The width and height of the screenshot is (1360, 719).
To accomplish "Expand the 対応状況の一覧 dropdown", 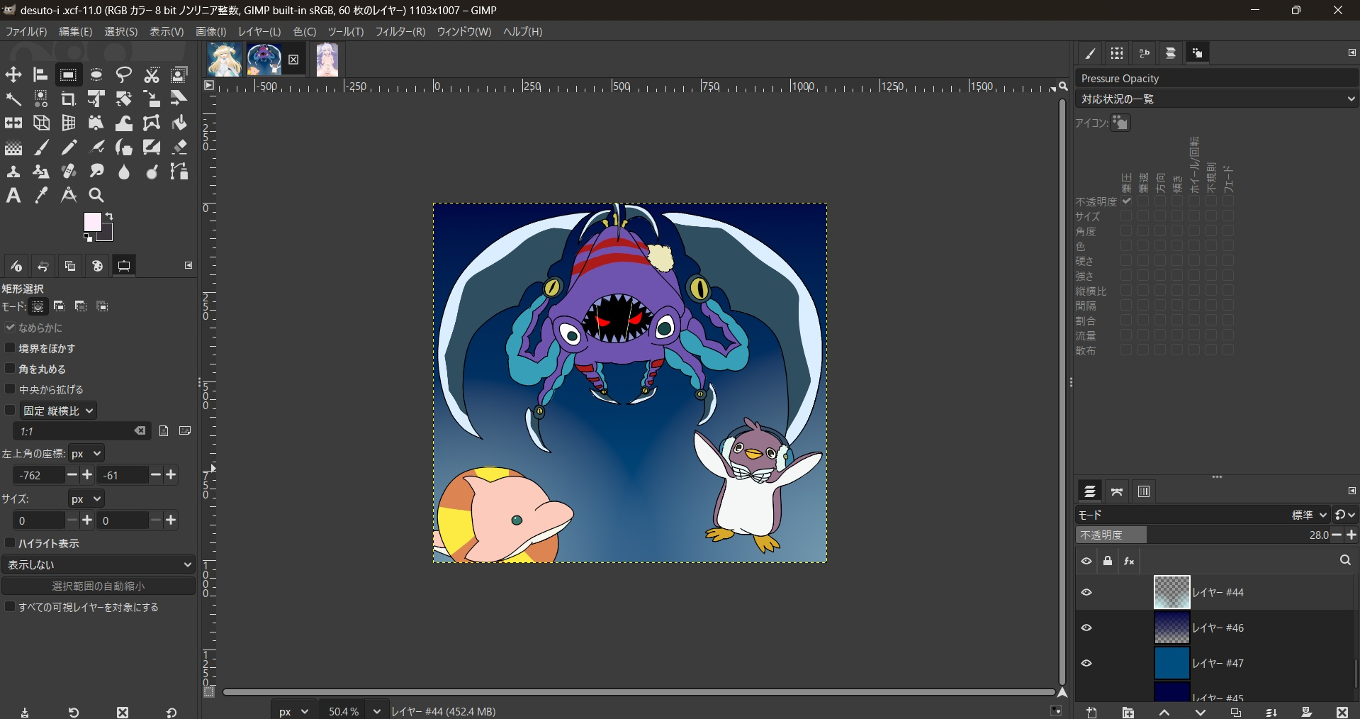I will point(1216,99).
